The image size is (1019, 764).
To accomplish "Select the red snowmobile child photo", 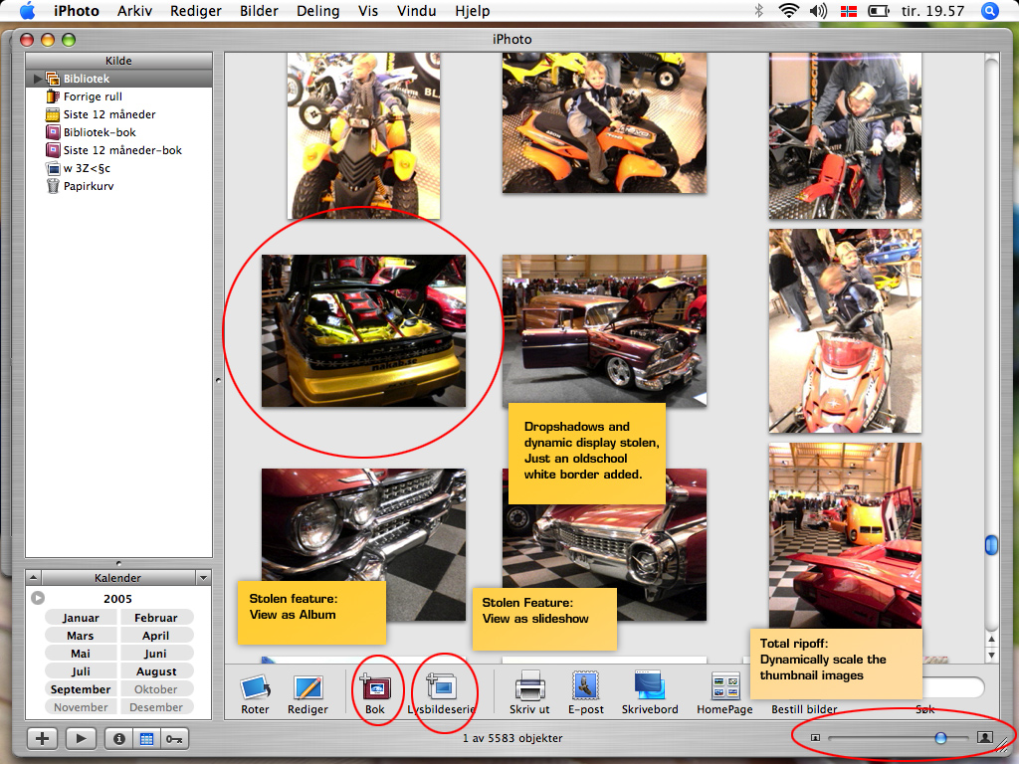I will pos(845,330).
